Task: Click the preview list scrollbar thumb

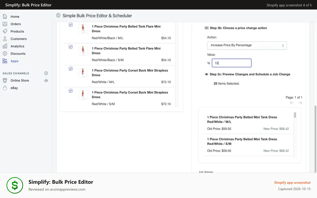Action: (x=295, y=115)
